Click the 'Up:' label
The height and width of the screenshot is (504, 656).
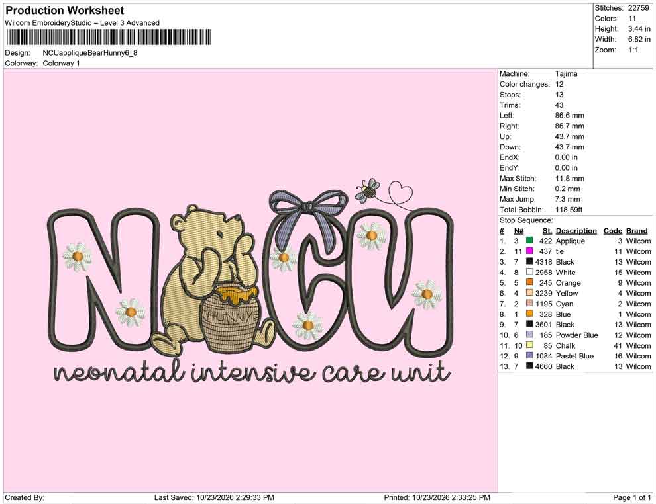[505, 136]
